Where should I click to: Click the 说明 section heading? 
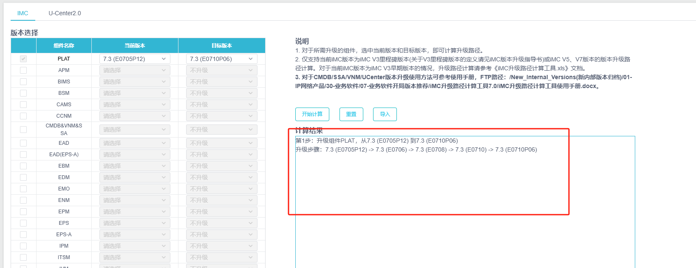[x=302, y=41]
